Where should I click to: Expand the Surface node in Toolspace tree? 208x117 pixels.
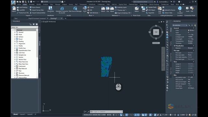[x=15, y=37]
